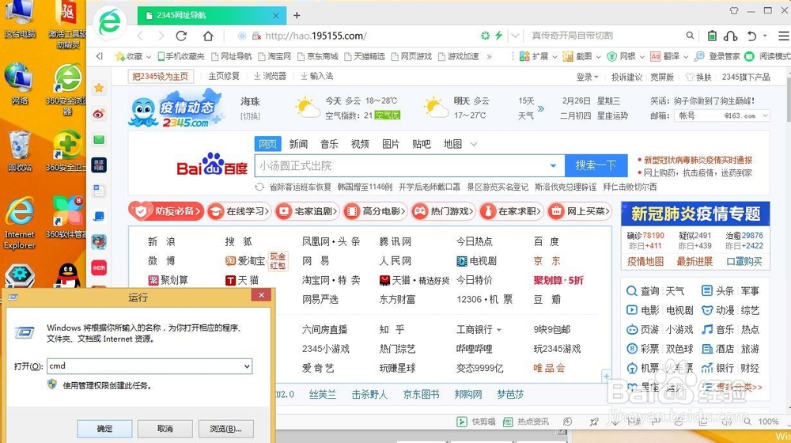The height and width of the screenshot is (443, 791).
Task: Click the browser back arrow
Action: (140, 36)
